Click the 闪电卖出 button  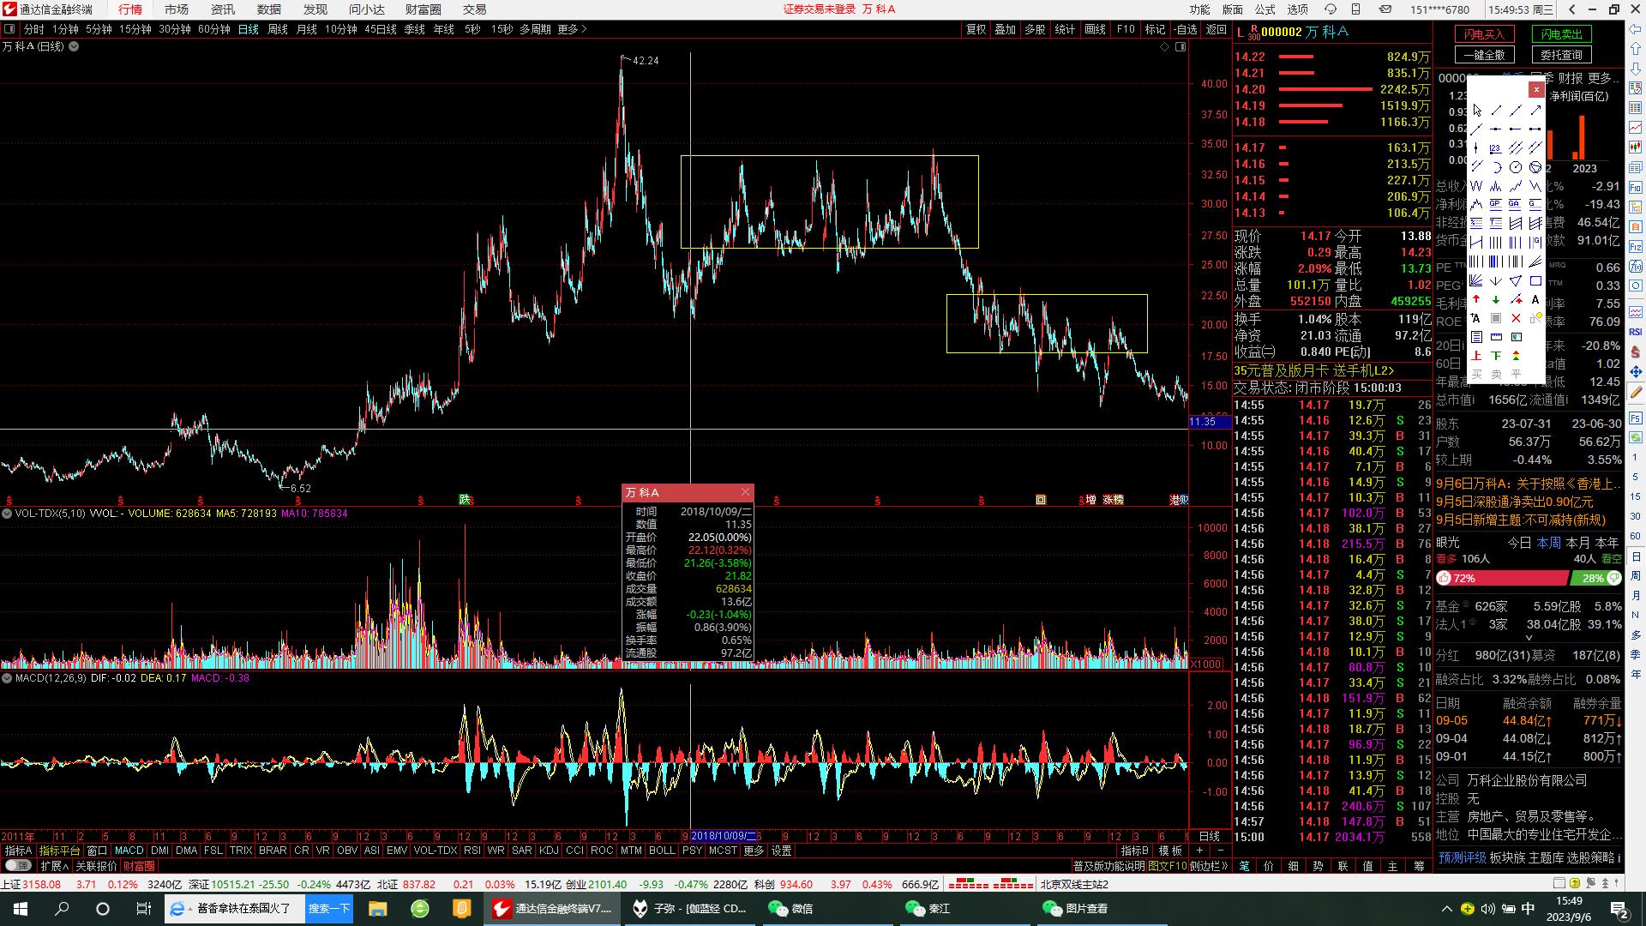pyautogui.click(x=1561, y=34)
